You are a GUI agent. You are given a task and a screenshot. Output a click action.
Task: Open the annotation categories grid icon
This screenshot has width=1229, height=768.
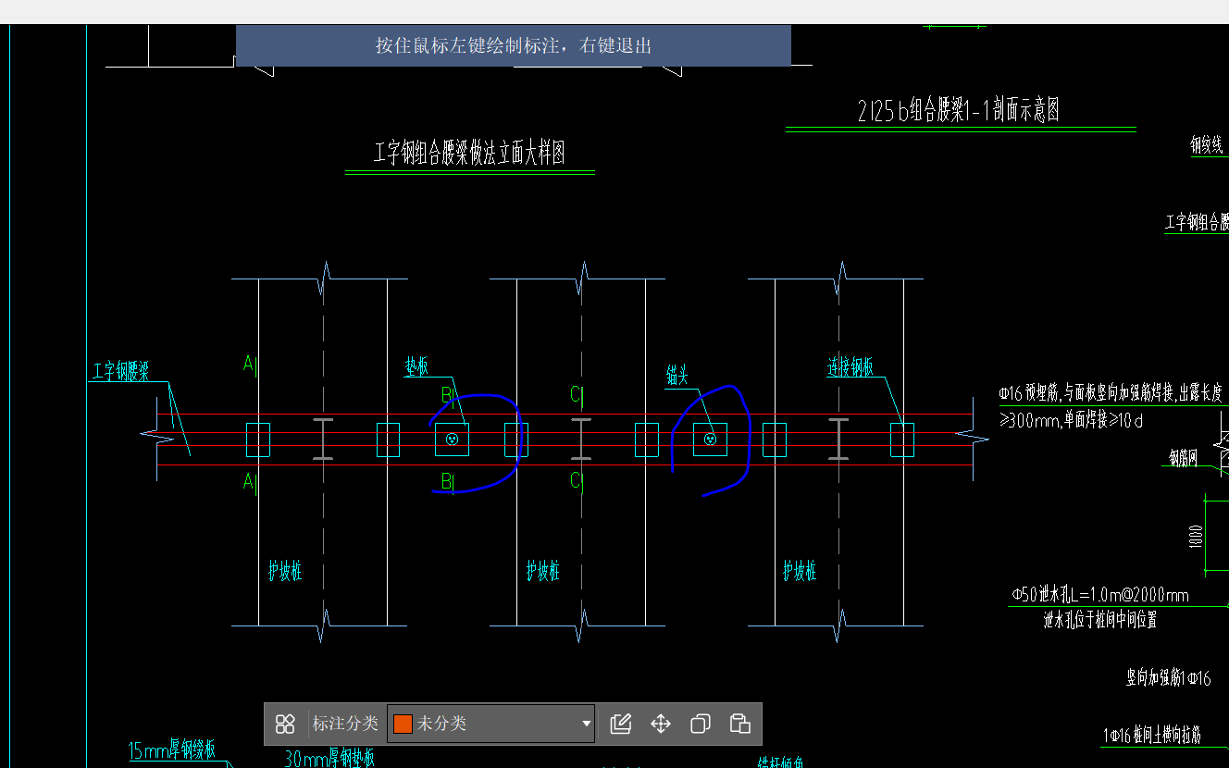pos(285,724)
